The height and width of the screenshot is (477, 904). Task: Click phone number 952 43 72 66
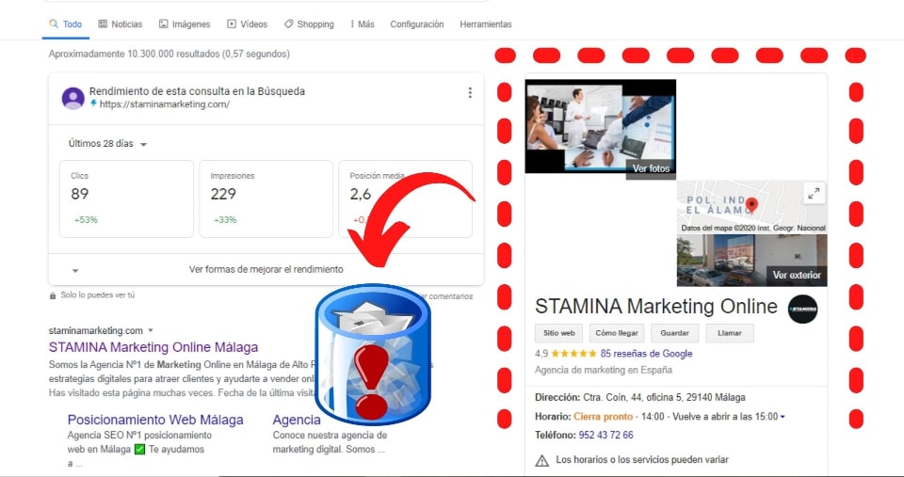tap(605, 435)
